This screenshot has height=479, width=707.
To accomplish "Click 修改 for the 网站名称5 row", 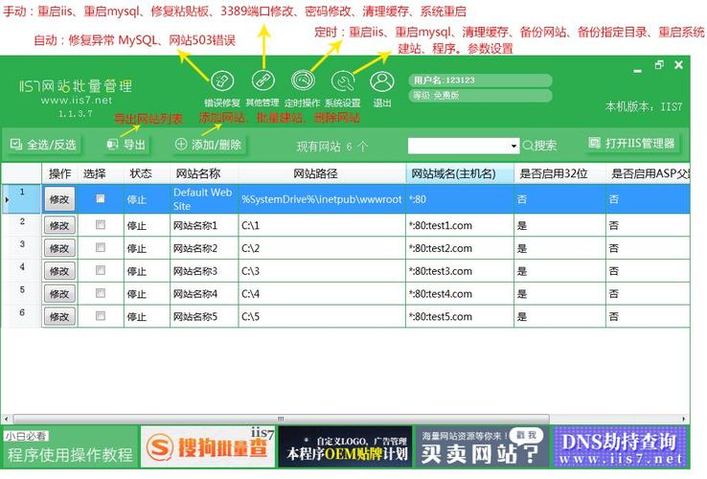I will tap(59, 317).
